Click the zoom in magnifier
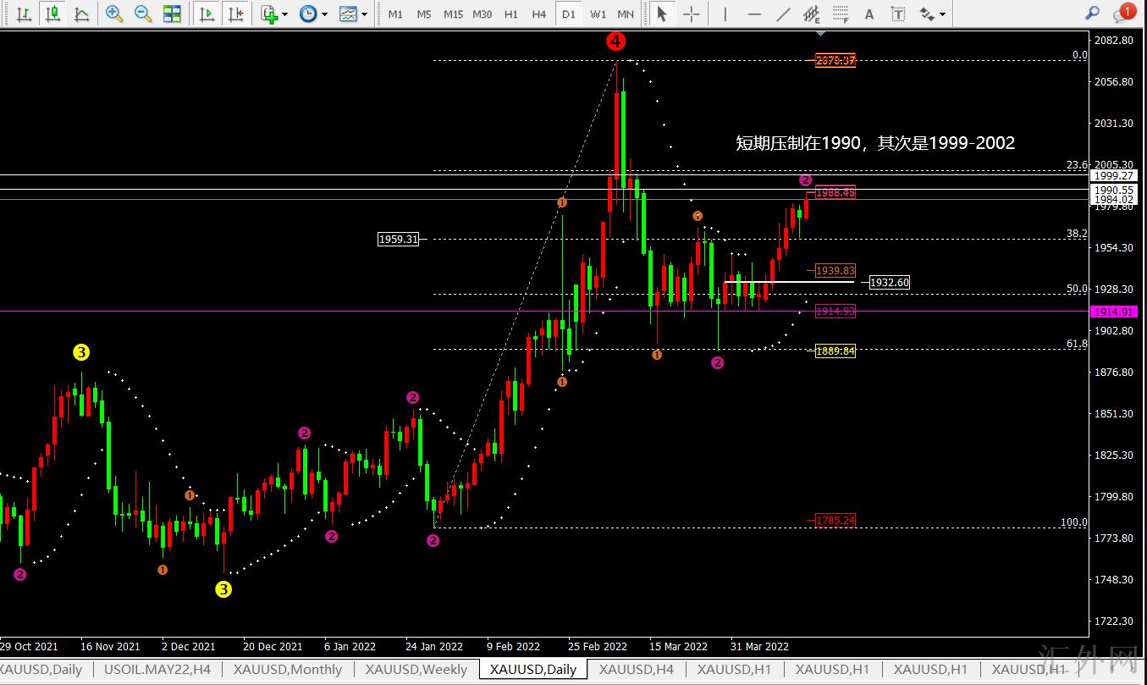 [x=114, y=14]
